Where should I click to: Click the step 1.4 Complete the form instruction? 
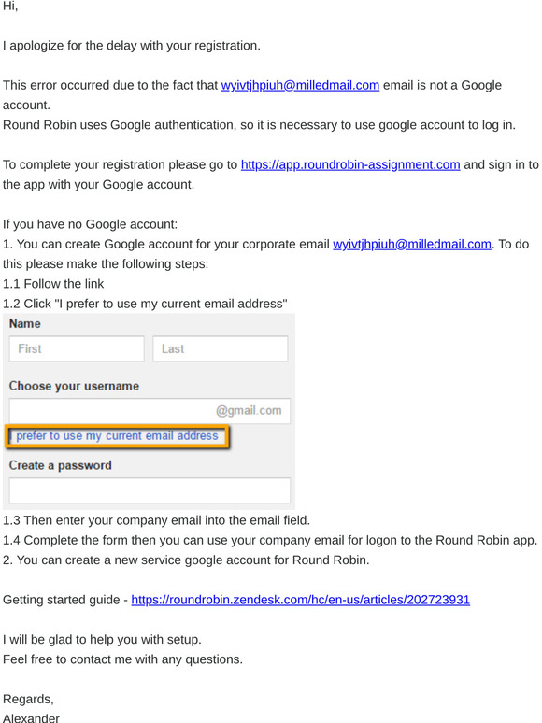270,540
